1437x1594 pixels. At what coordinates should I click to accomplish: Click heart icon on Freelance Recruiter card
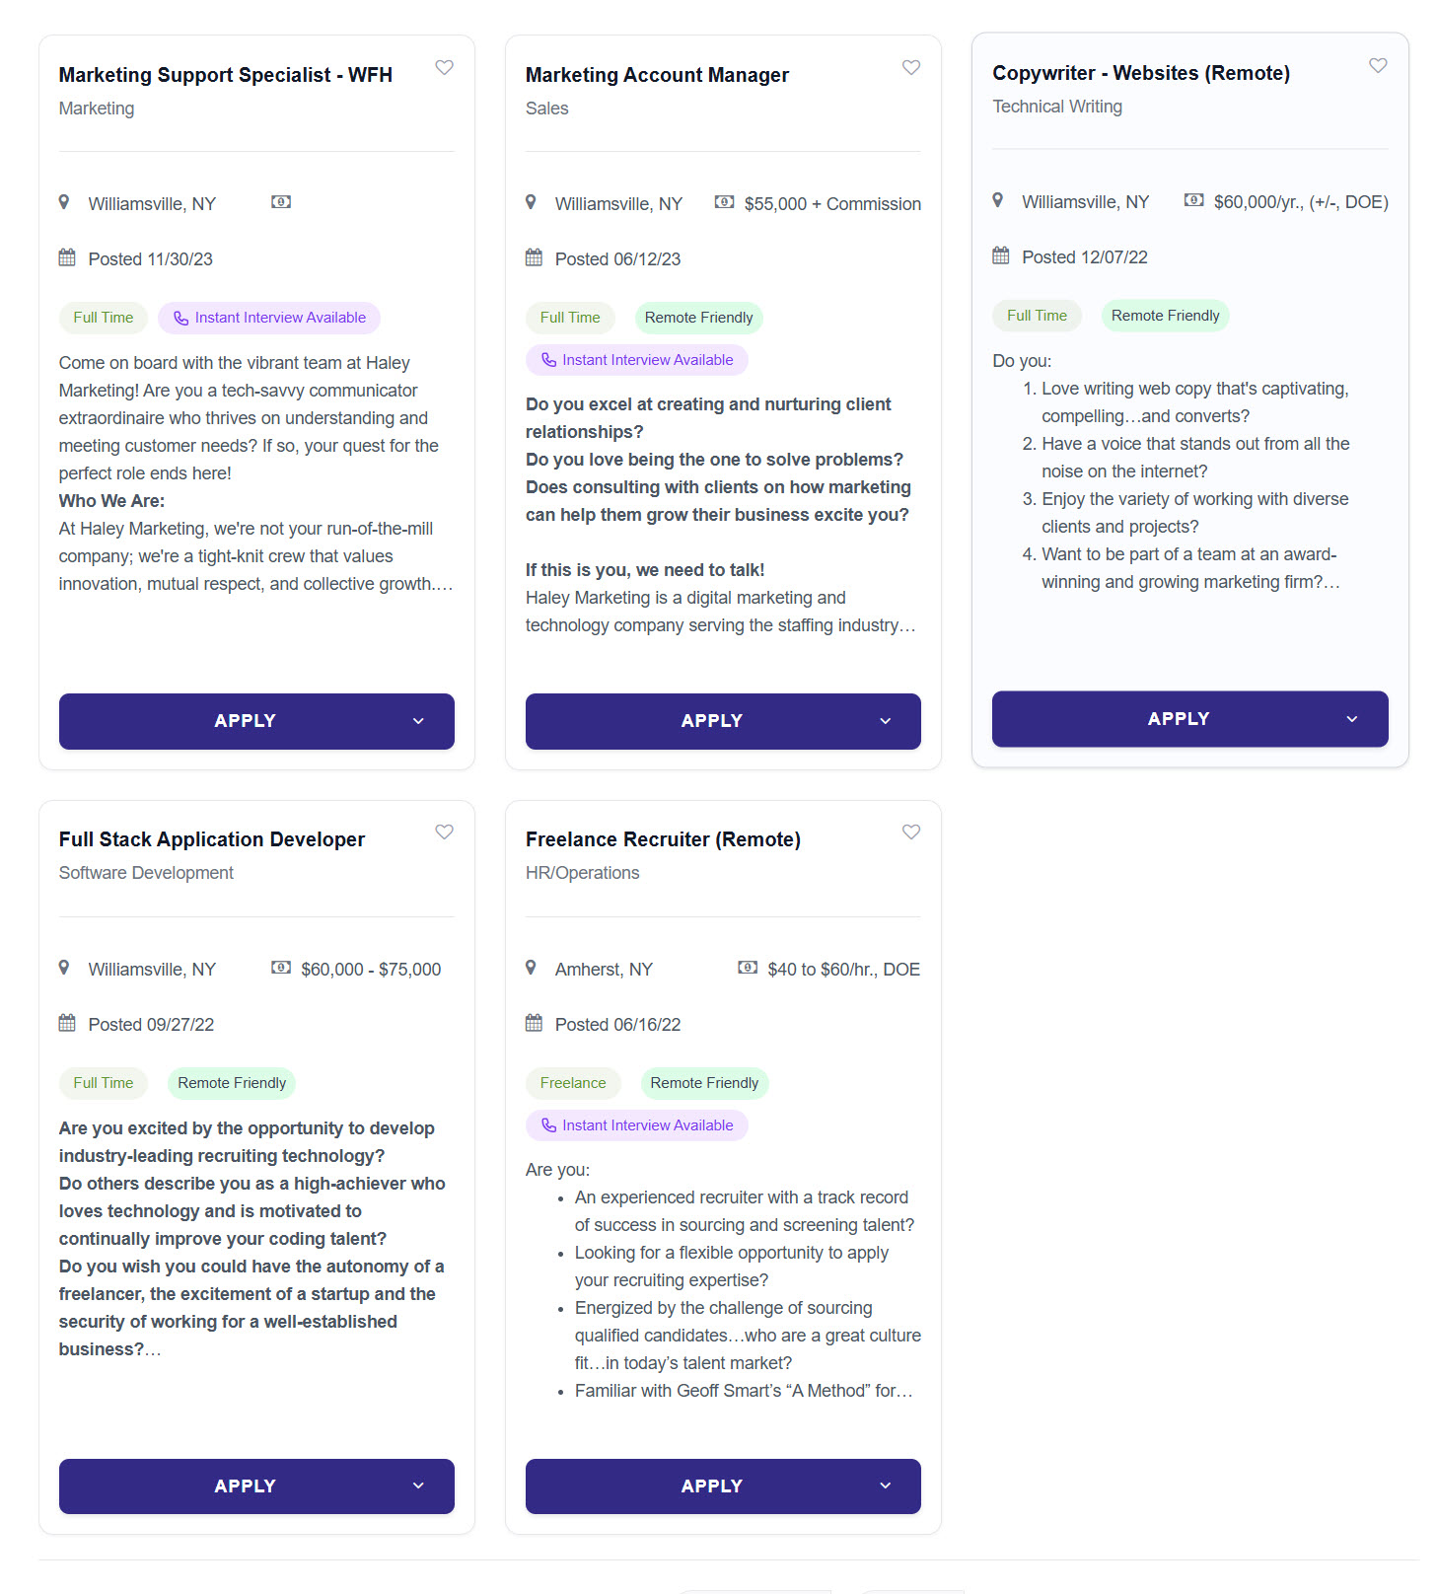(x=911, y=832)
